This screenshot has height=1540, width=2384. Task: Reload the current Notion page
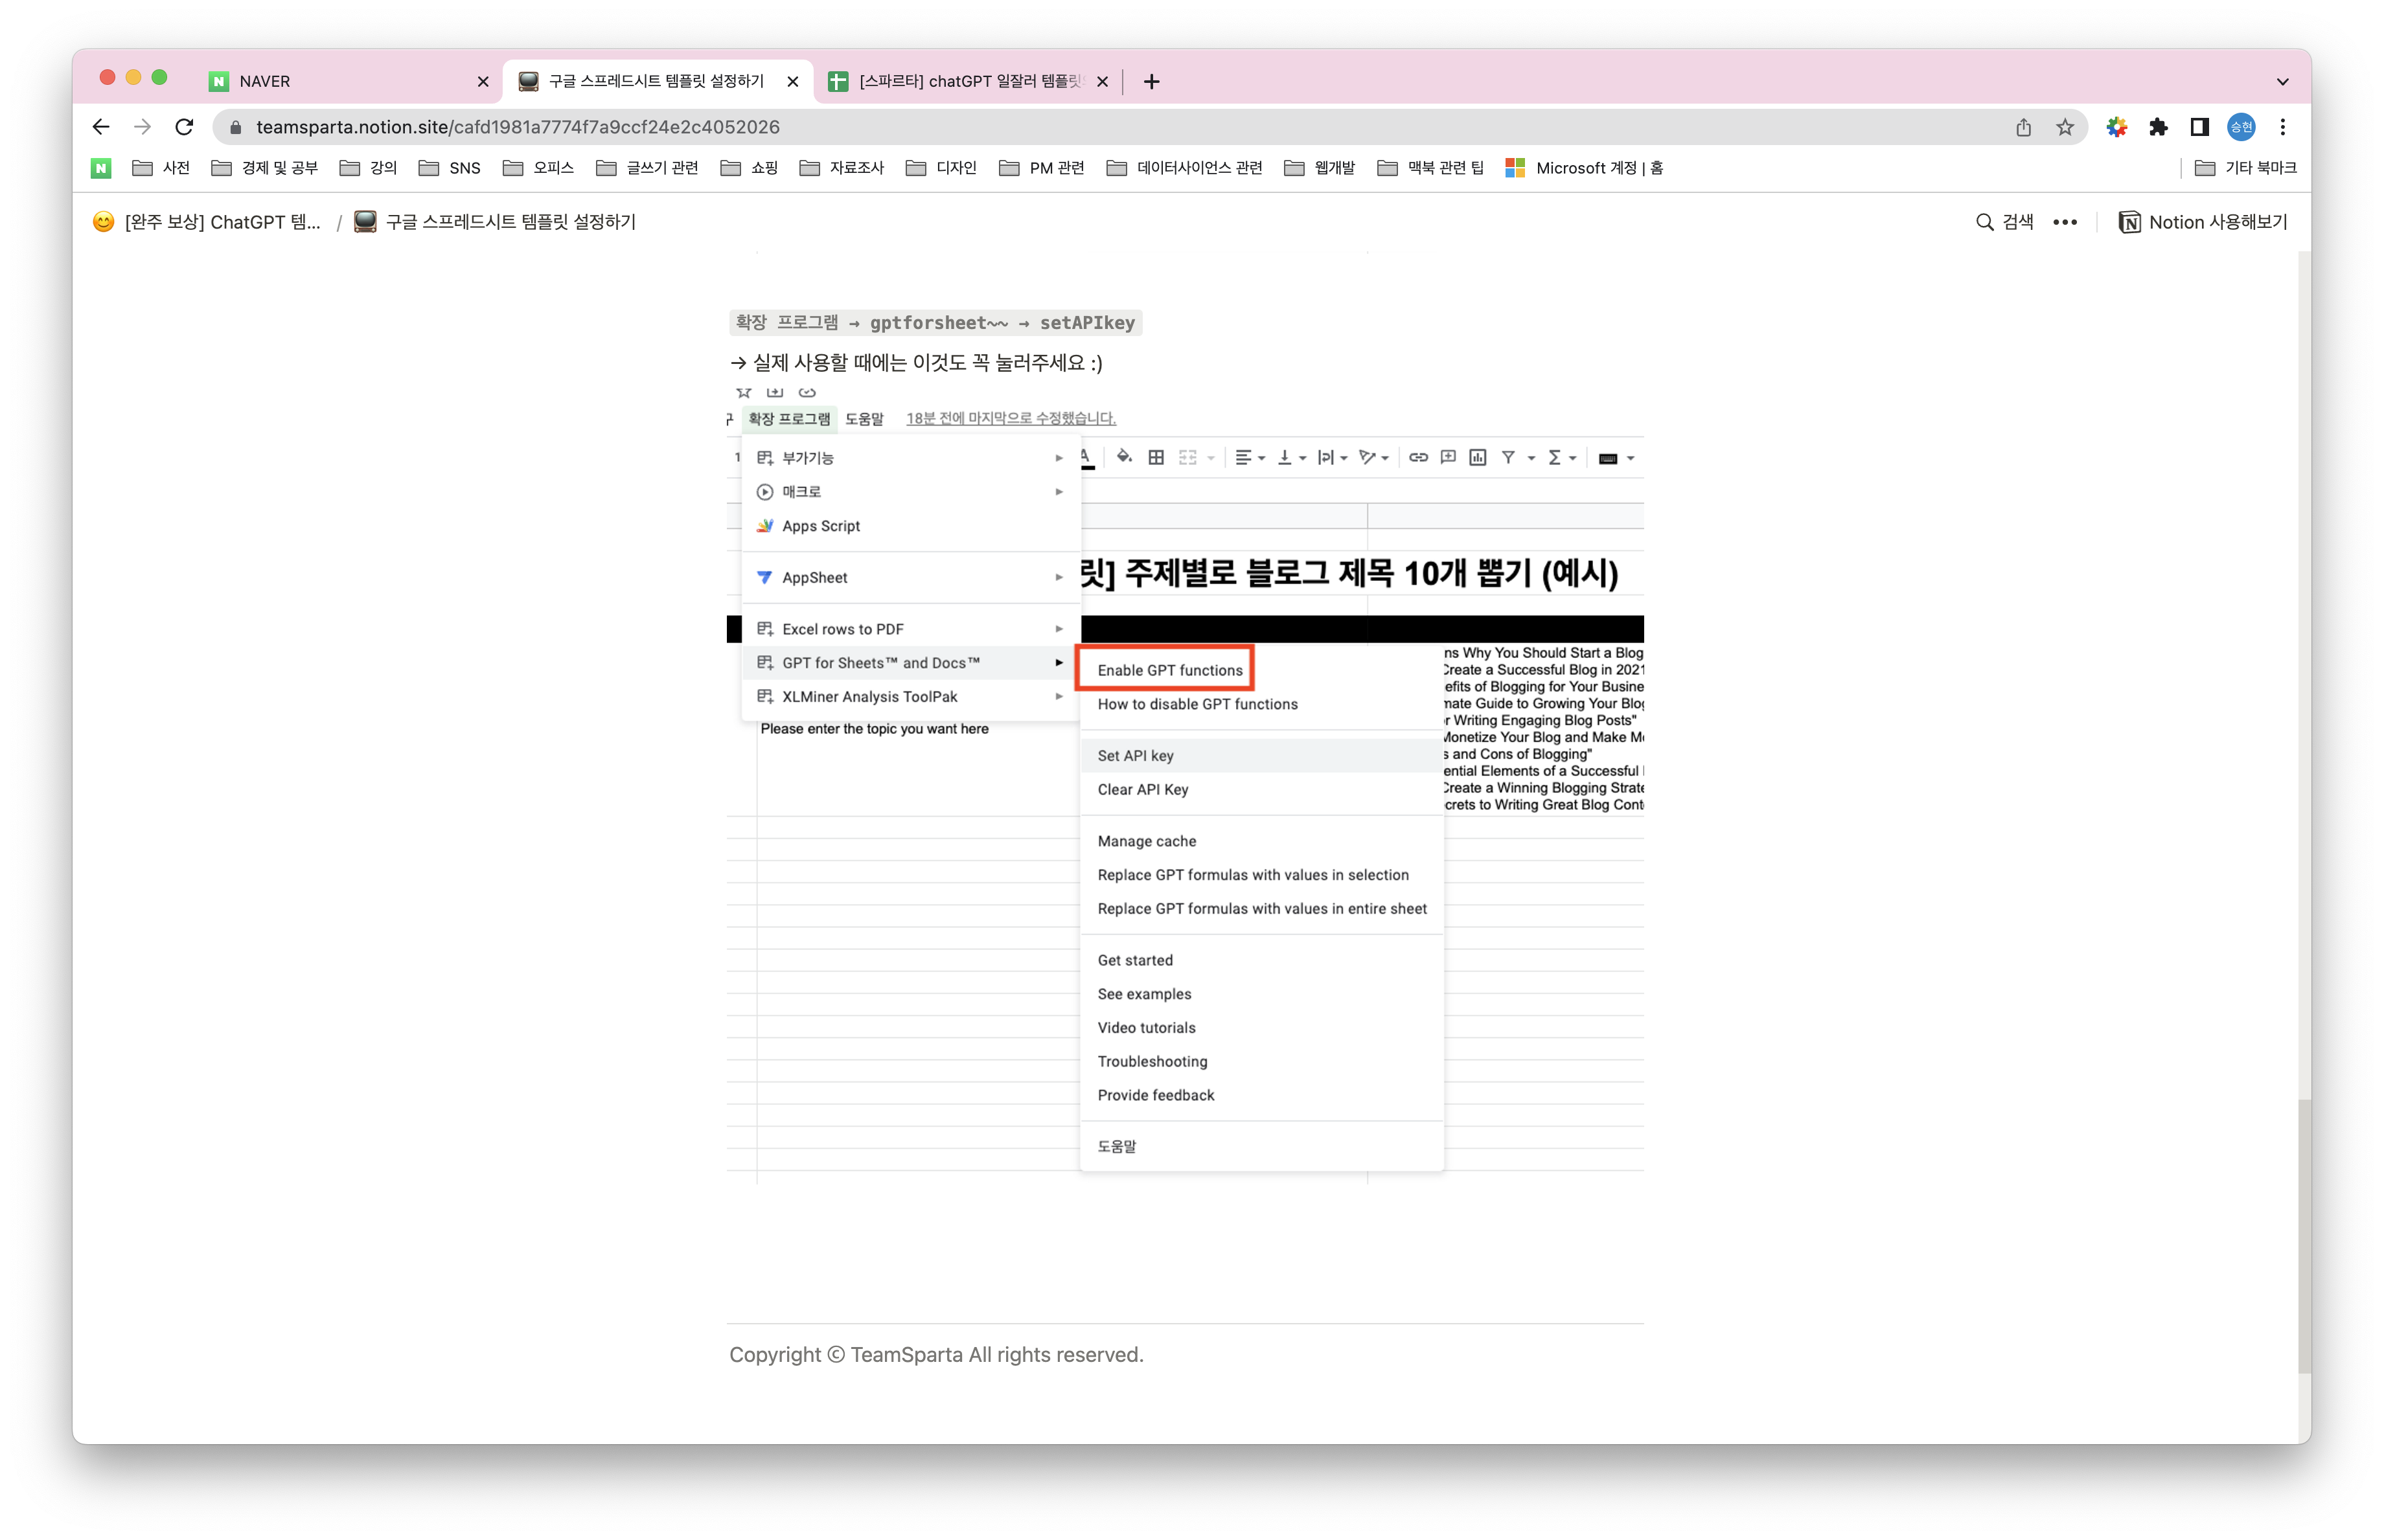pos(184,127)
